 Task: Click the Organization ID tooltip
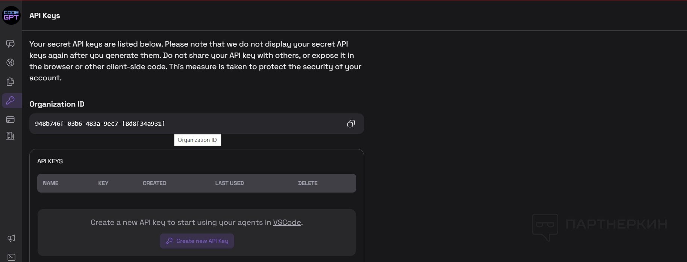(197, 140)
